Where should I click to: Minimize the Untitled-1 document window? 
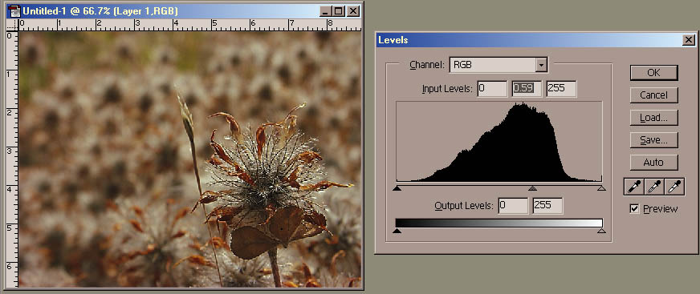point(327,11)
